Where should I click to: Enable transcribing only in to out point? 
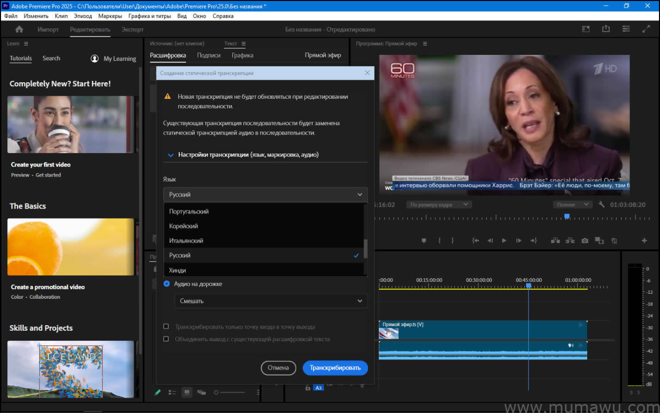click(x=166, y=326)
